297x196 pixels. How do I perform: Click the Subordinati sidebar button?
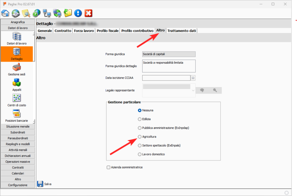18,132
